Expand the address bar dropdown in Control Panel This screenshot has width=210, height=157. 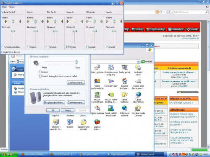[138, 62]
